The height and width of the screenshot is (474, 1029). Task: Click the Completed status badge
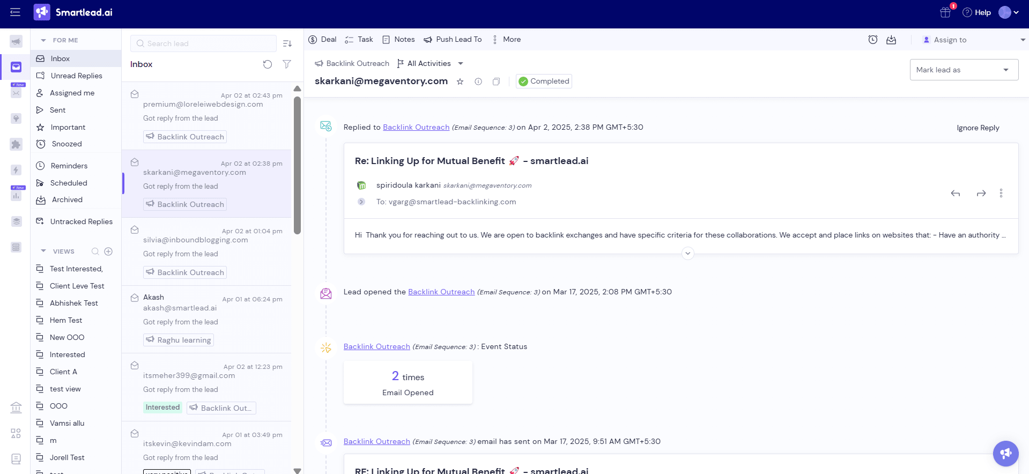click(x=544, y=81)
